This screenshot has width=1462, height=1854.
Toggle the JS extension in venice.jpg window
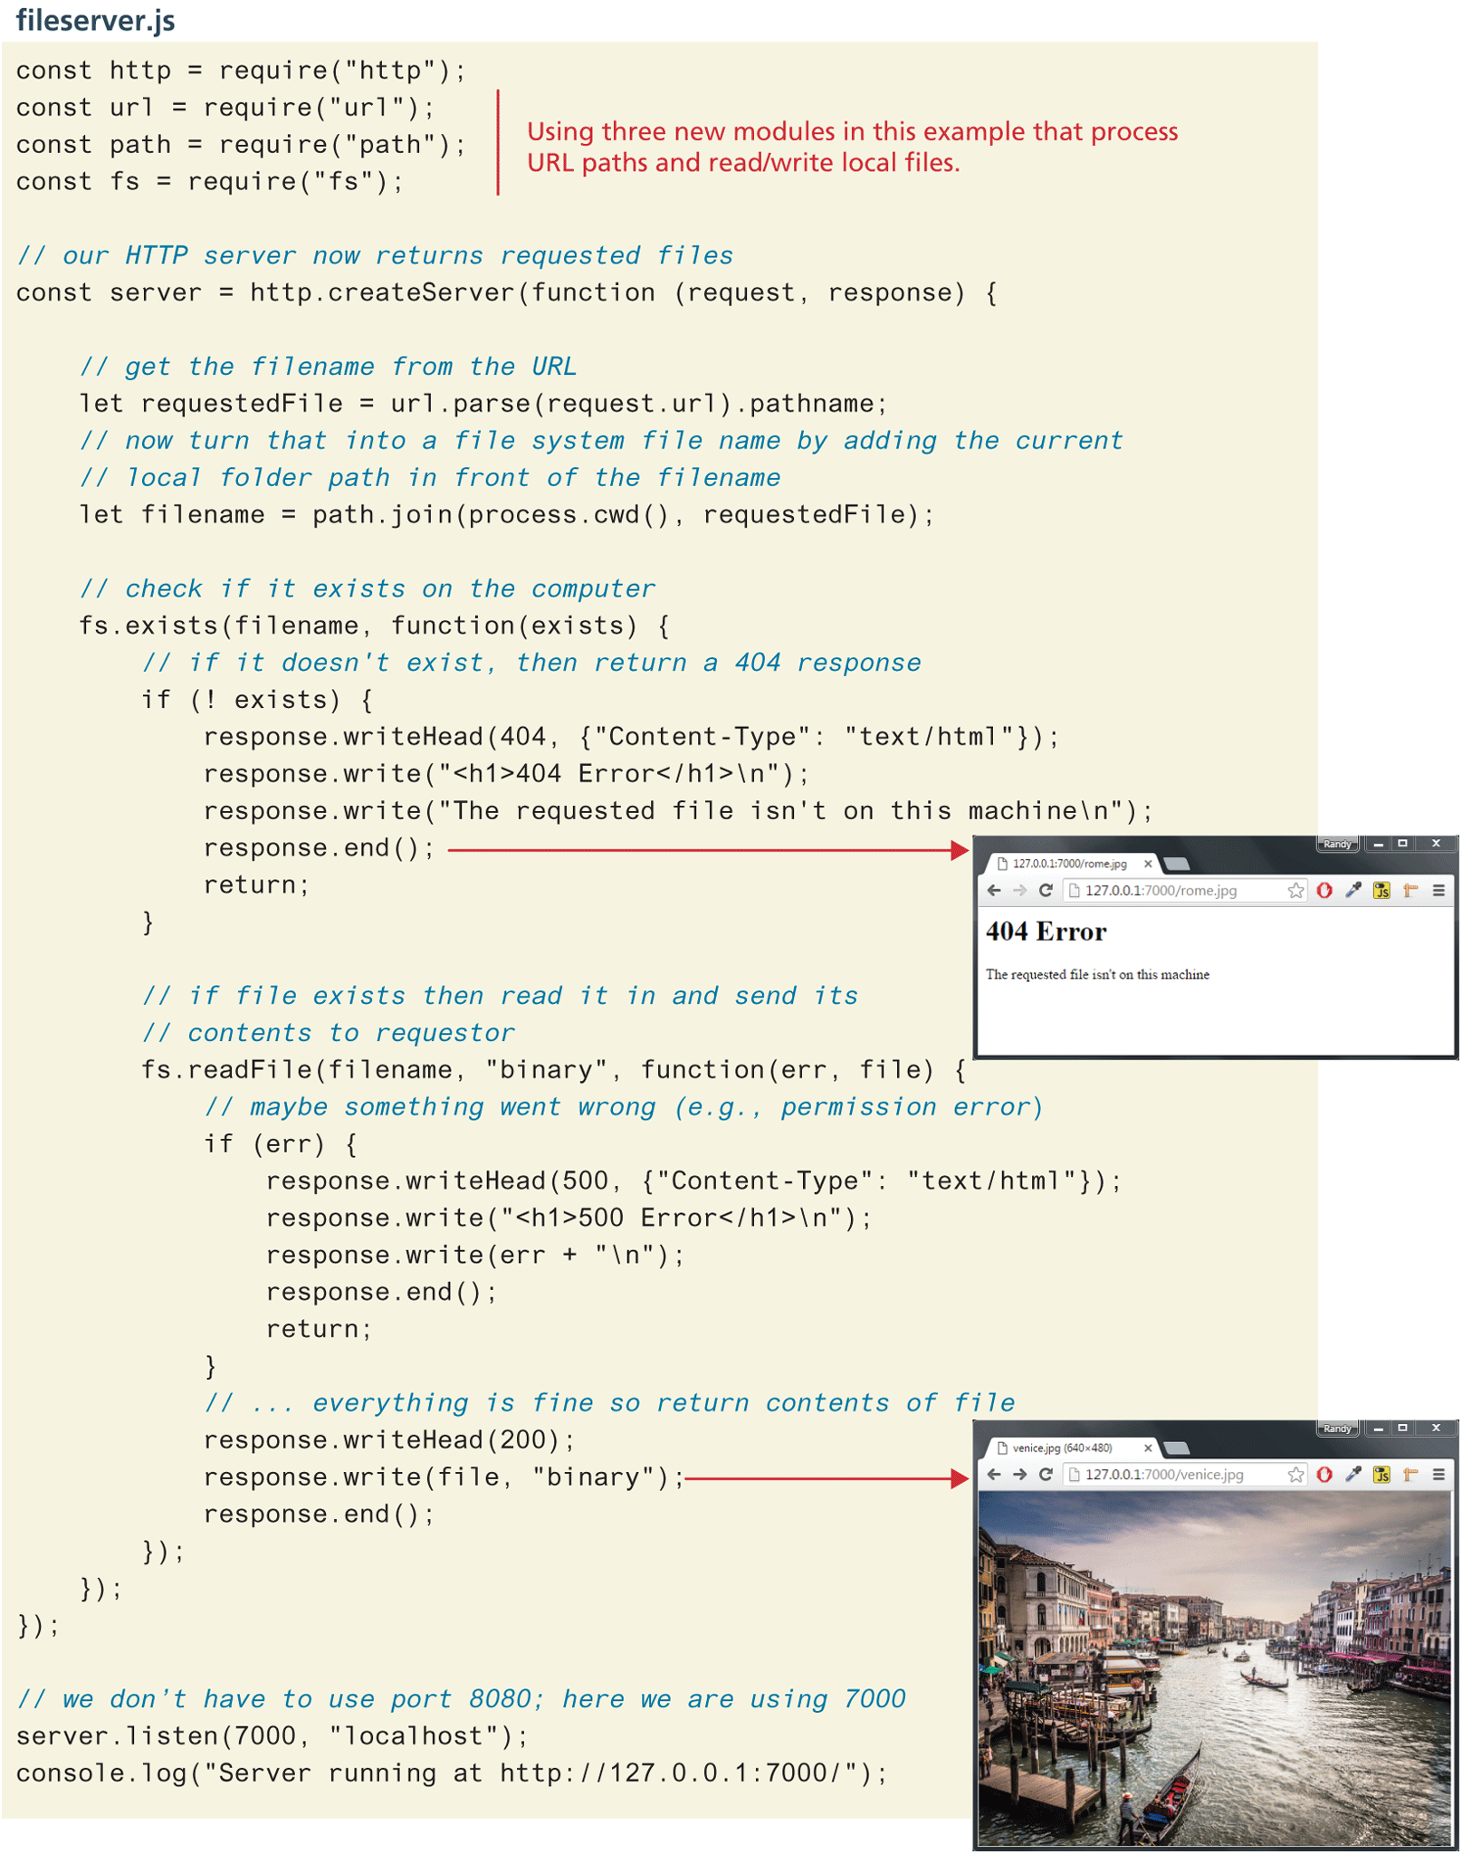1381,1475
